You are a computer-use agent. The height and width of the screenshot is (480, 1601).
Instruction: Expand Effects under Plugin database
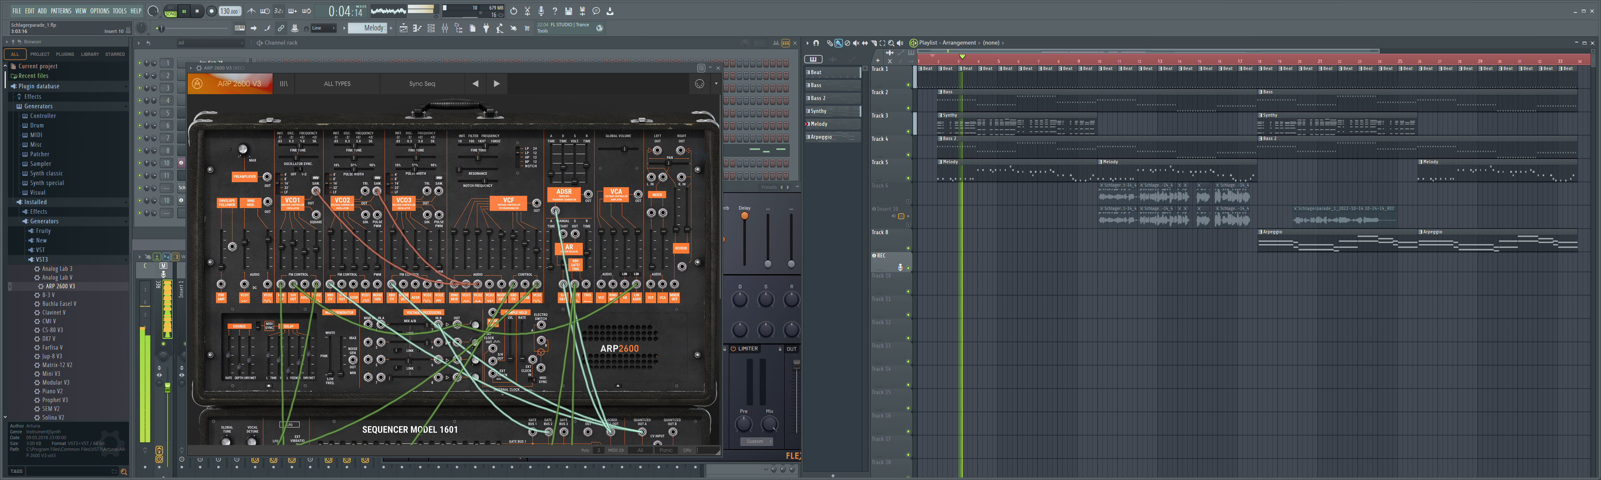[33, 96]
